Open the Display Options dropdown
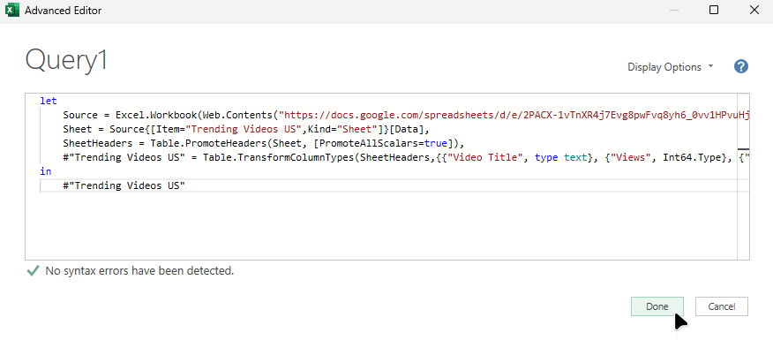This screenshot has width=773, height=340. (x=671, y=67)
